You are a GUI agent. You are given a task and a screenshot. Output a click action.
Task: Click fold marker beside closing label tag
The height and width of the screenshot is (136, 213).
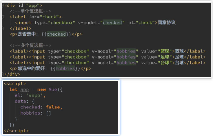click(x=3, y=28)
